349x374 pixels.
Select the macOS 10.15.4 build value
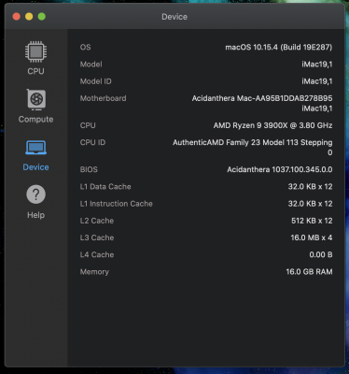point(279,48)
